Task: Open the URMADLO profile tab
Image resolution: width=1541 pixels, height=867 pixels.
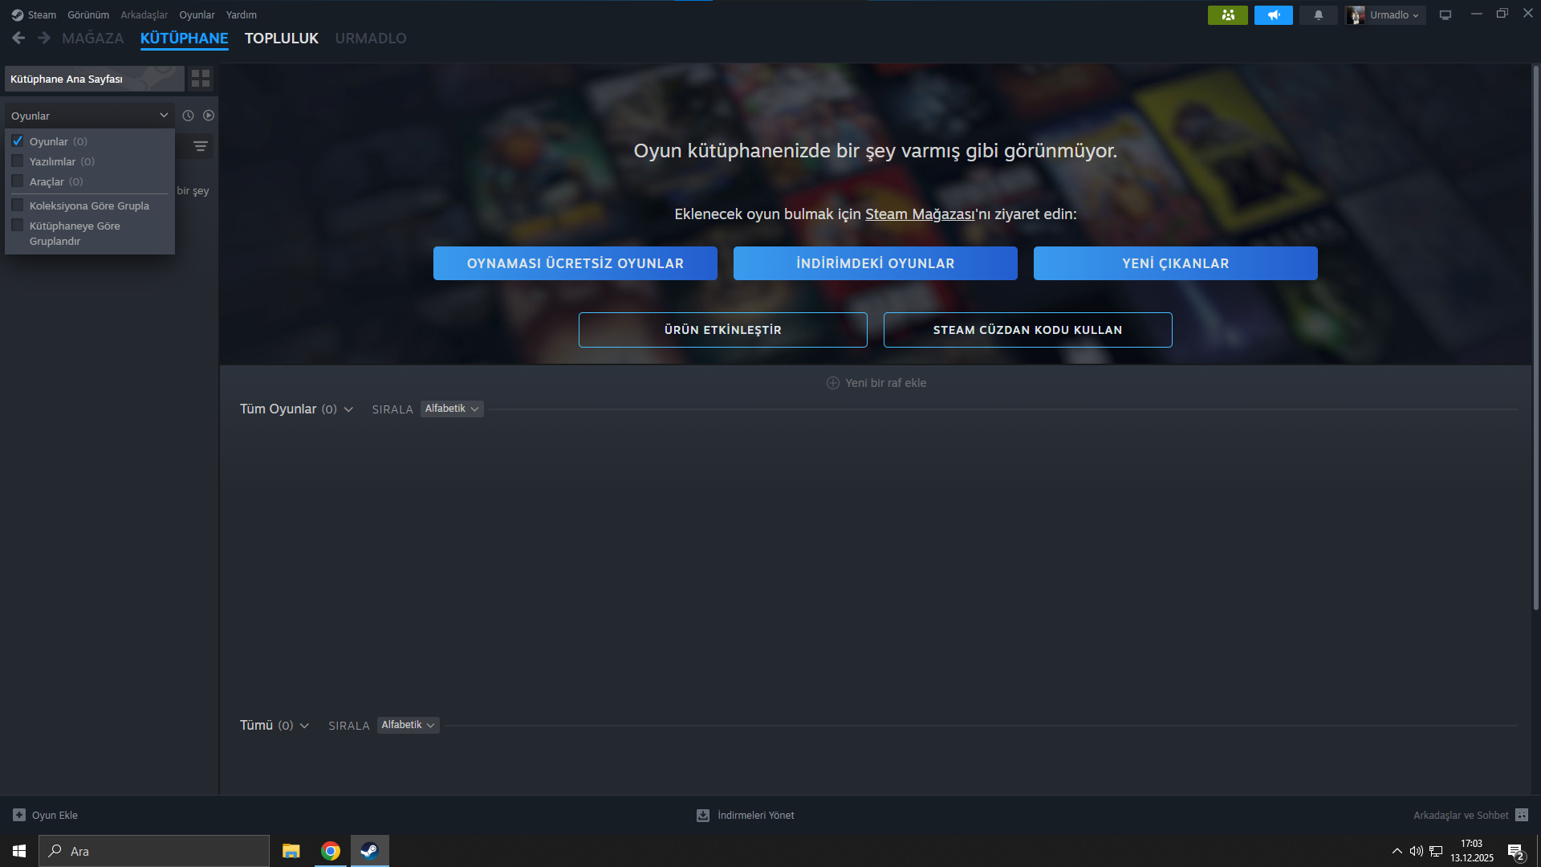Action: (371, 38)
